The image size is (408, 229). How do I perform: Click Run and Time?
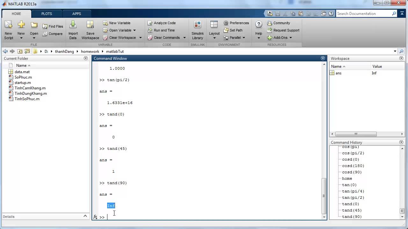161,30
